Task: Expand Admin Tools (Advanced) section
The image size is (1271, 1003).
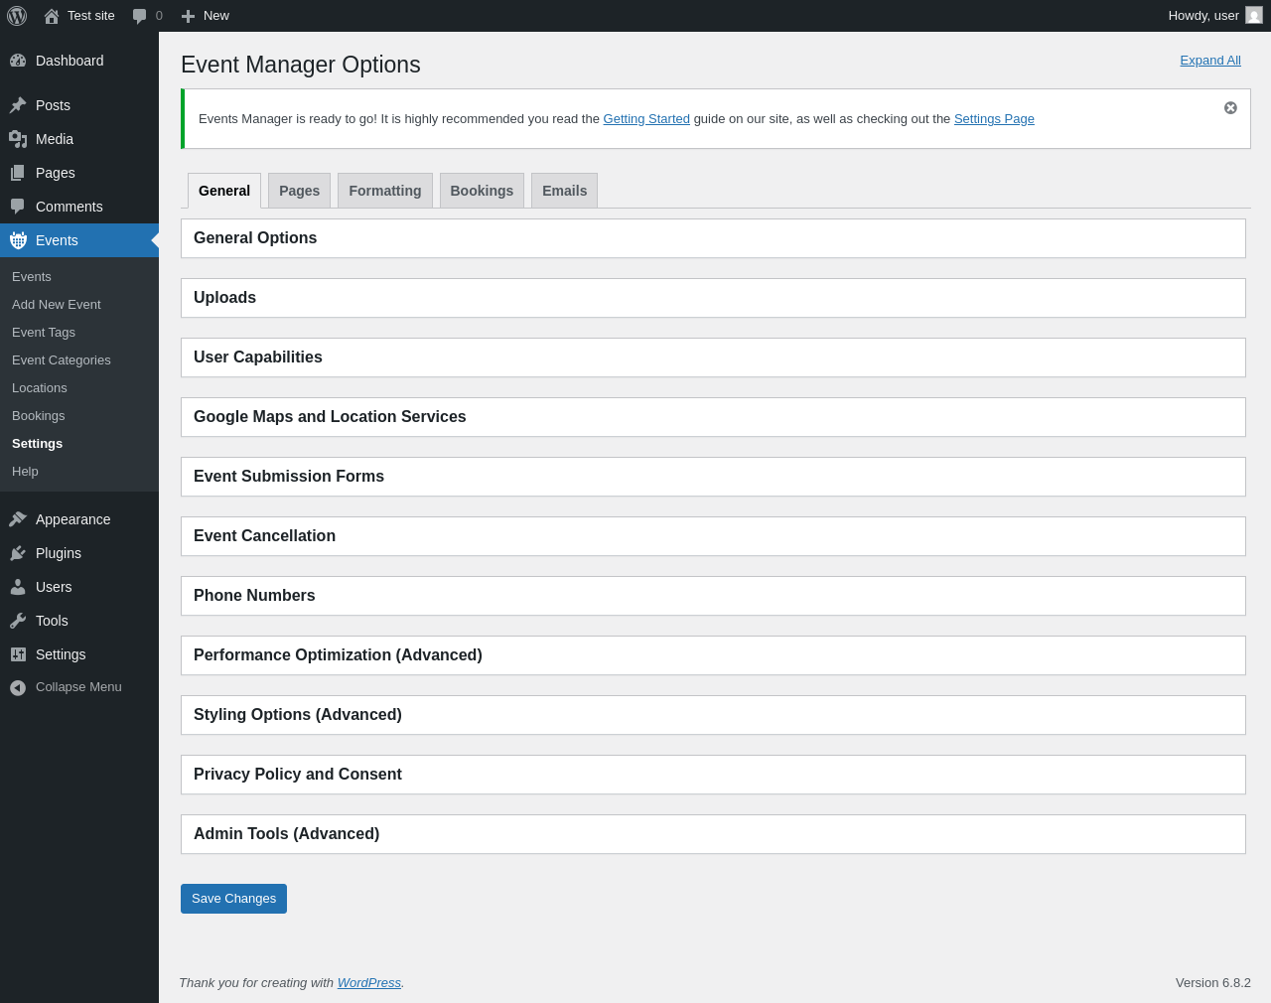Action: click(x=713, y=834)
